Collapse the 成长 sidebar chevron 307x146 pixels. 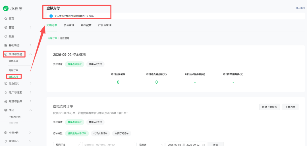(30, 110)
